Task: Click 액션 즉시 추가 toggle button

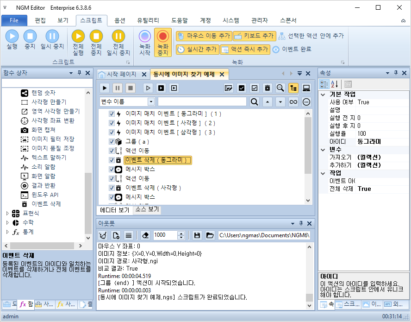Action: click(245, 49)
